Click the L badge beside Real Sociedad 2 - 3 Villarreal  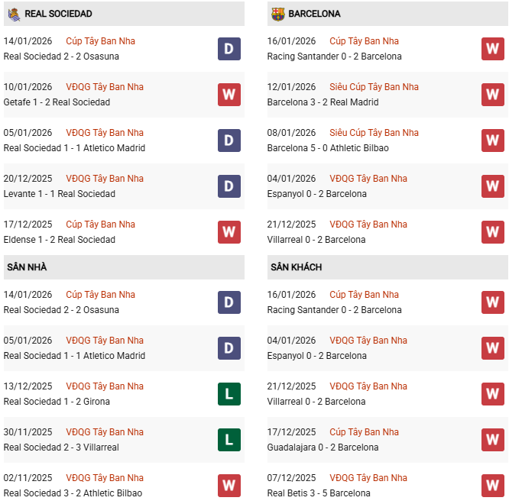point(229,440)
